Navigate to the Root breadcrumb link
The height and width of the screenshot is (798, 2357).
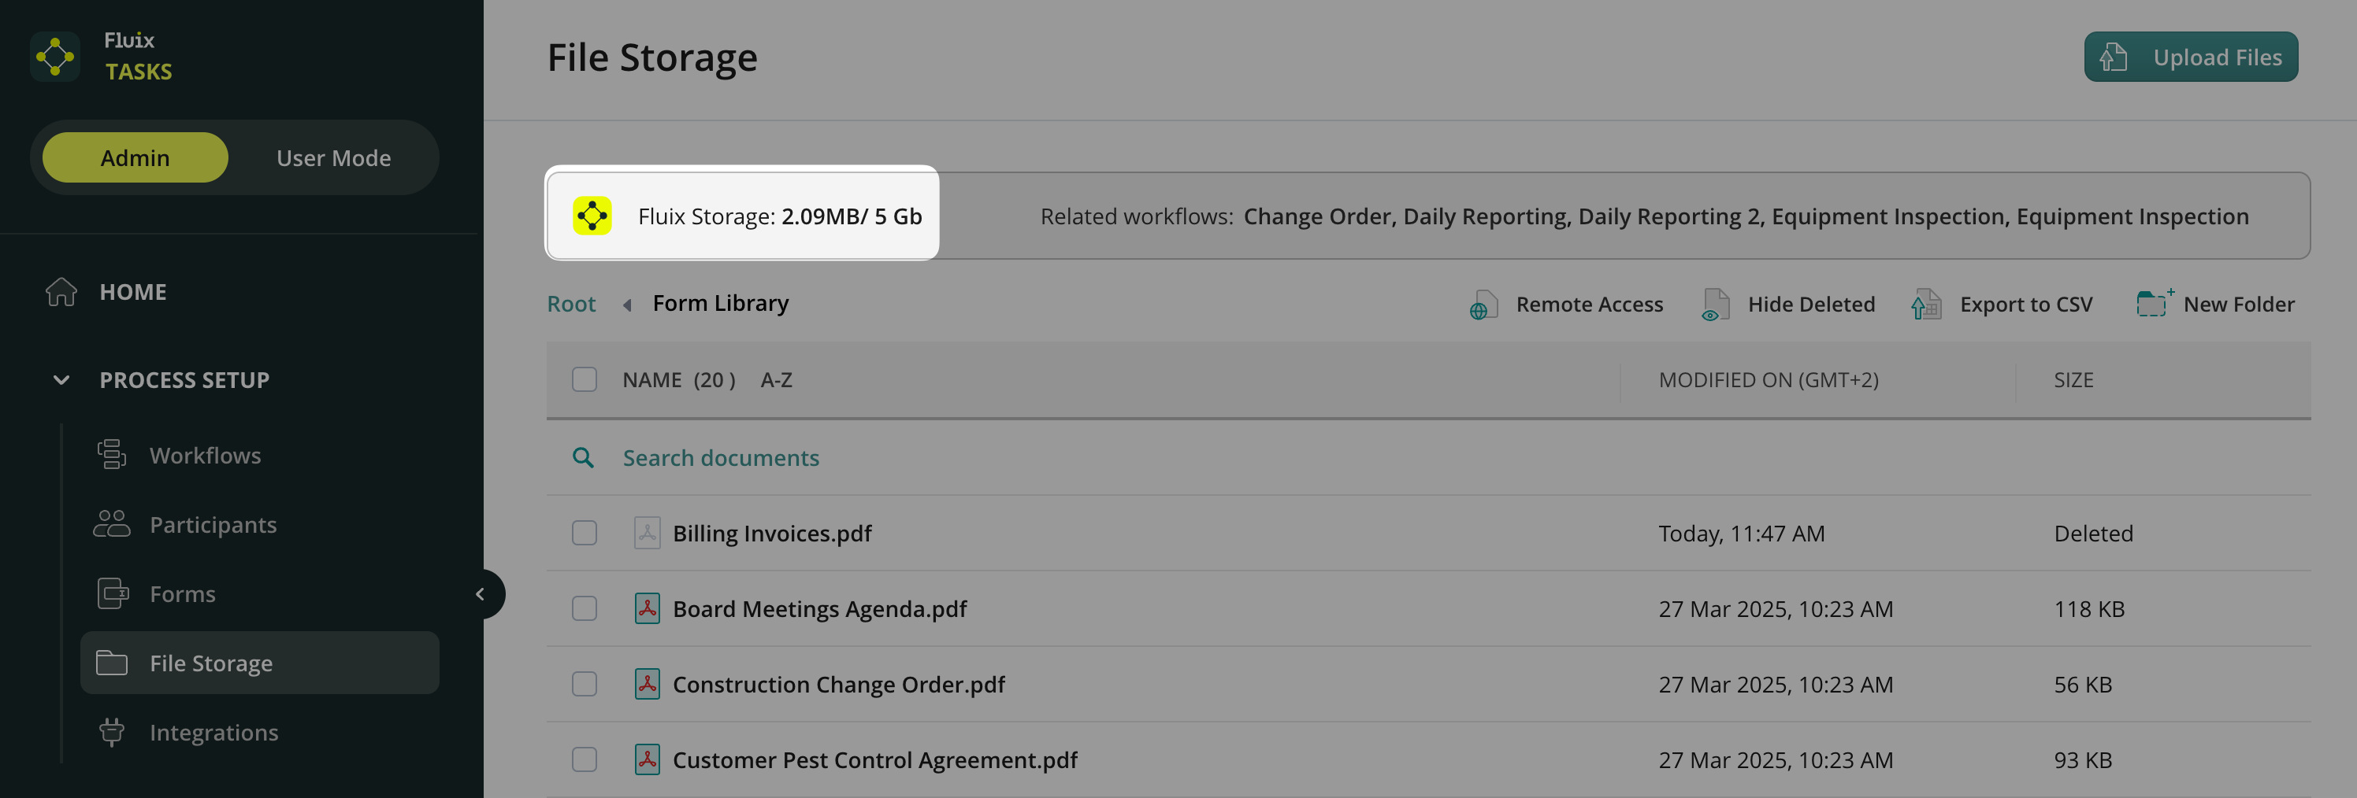coord(571,304)
